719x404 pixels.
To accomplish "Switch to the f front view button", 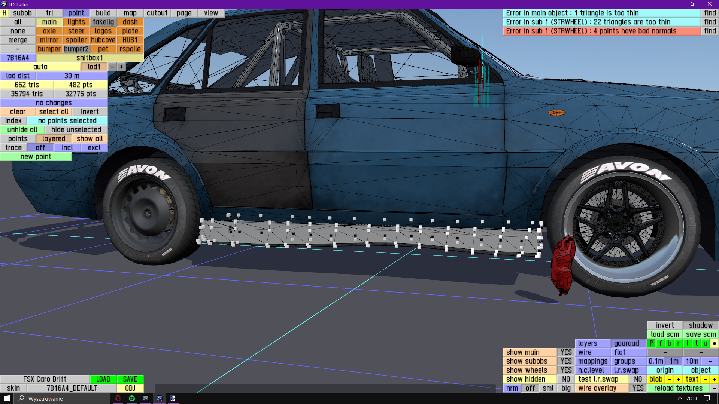I will click(661, 343).
